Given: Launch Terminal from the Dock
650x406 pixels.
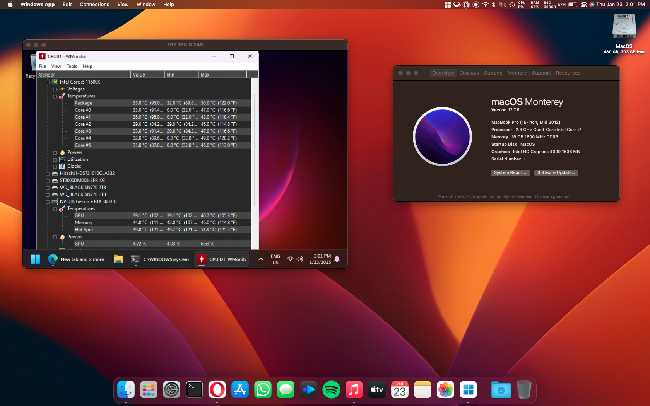Looking at the screenshot, I should 194,390.
